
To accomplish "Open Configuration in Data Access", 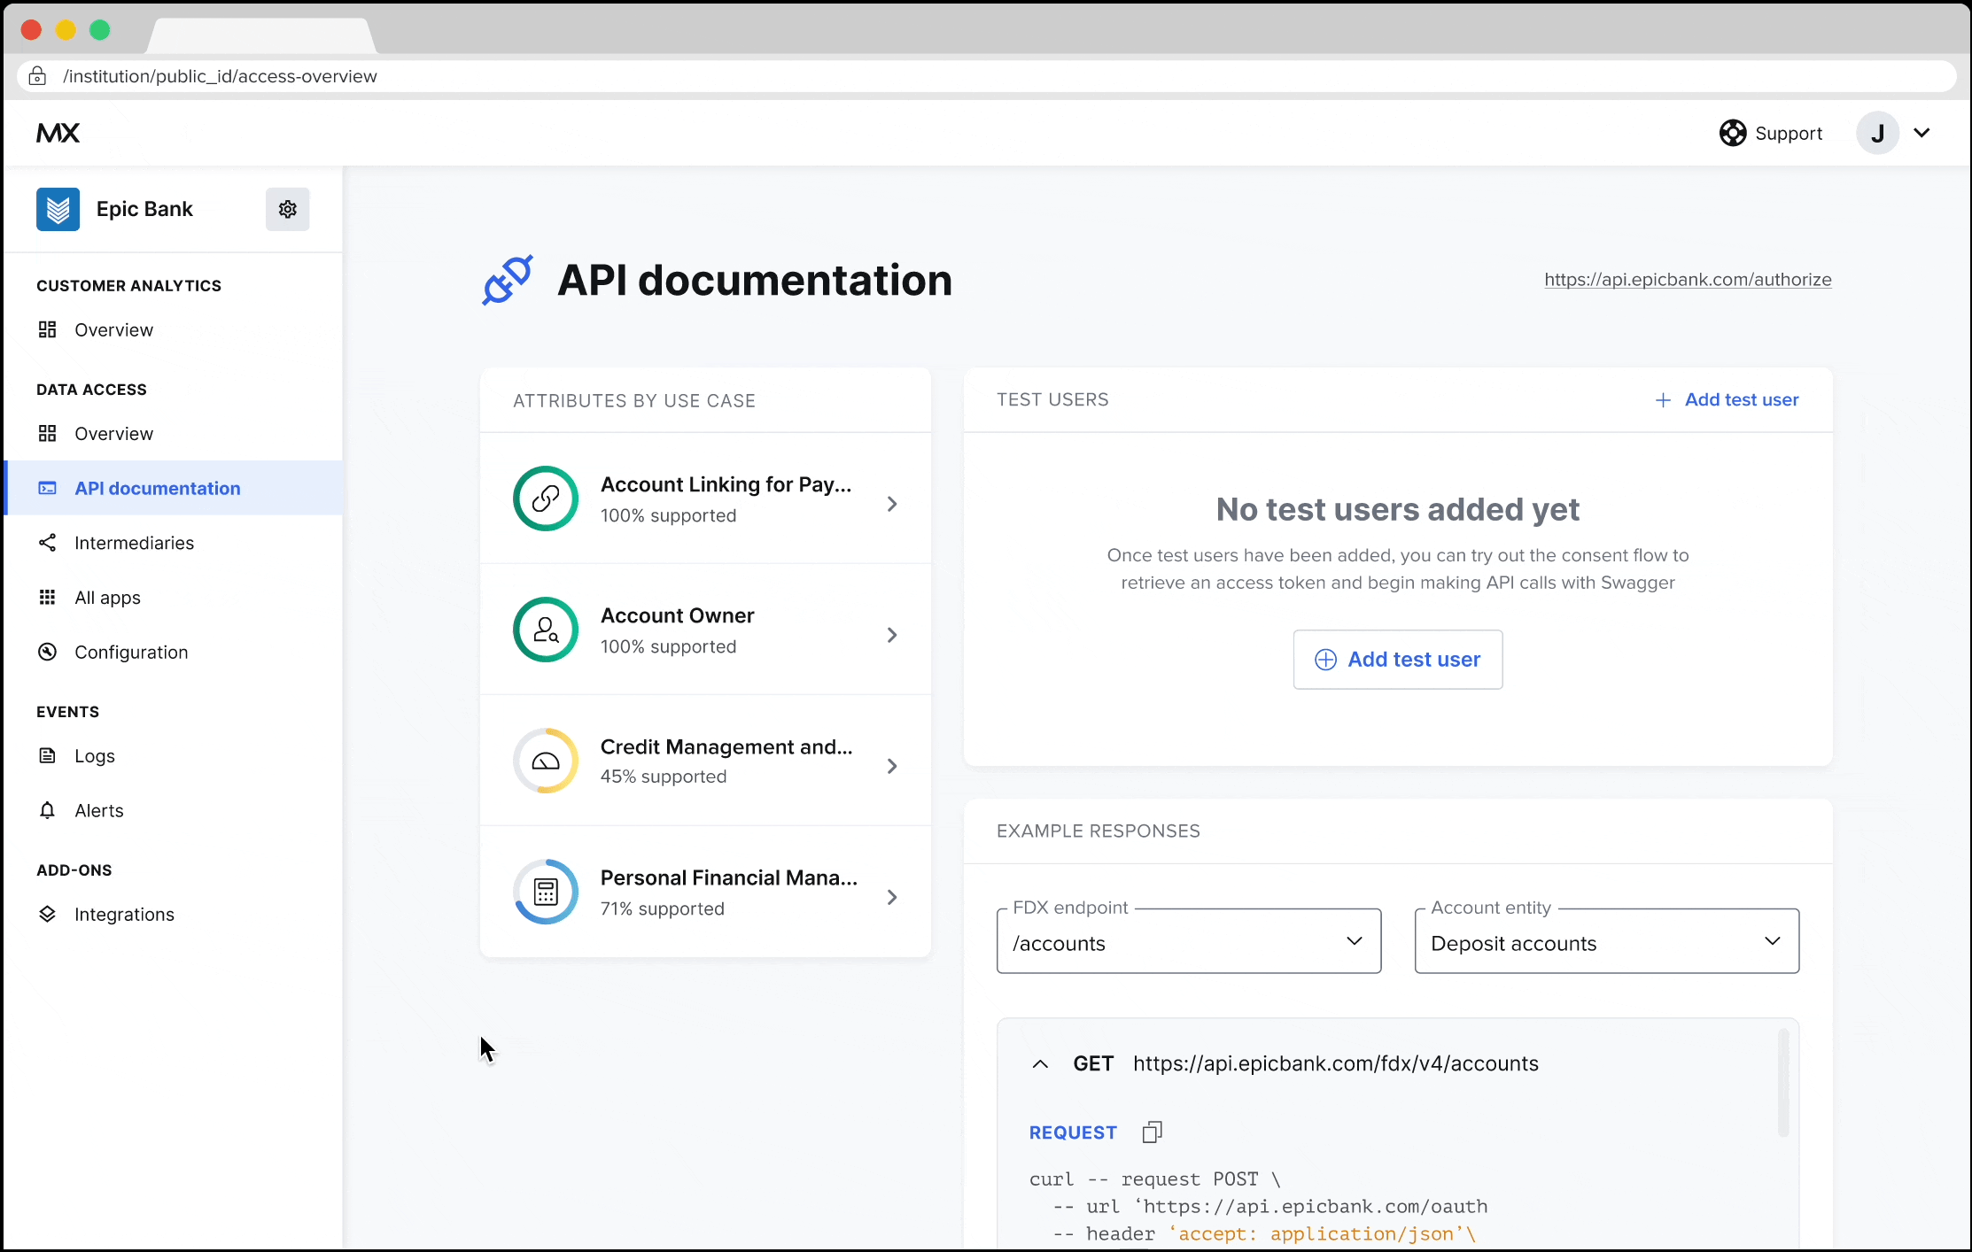I will coord(131,653).
